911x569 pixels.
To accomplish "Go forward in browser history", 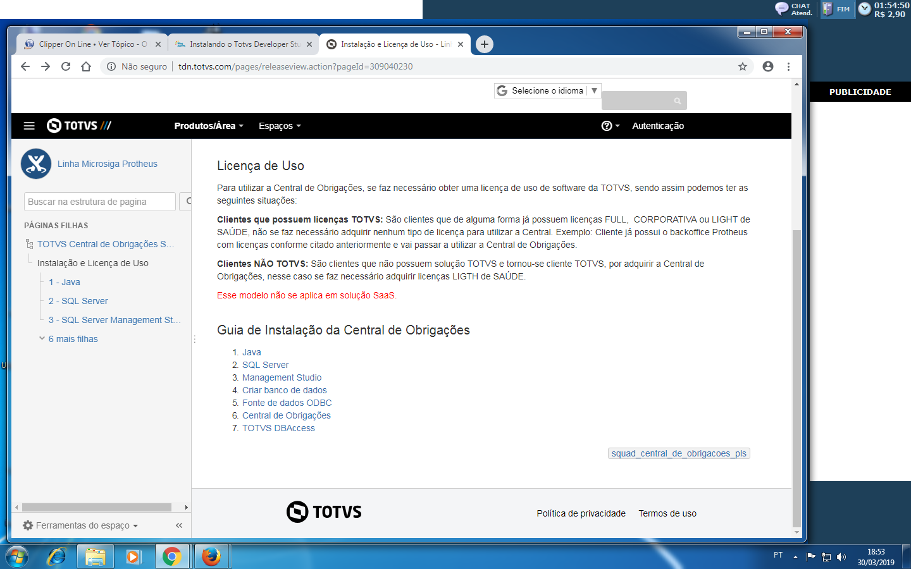I will 46,66.
